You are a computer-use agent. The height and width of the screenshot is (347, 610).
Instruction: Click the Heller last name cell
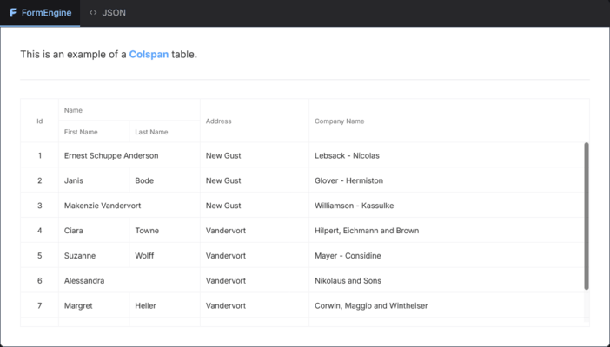[x=165, y=305]
